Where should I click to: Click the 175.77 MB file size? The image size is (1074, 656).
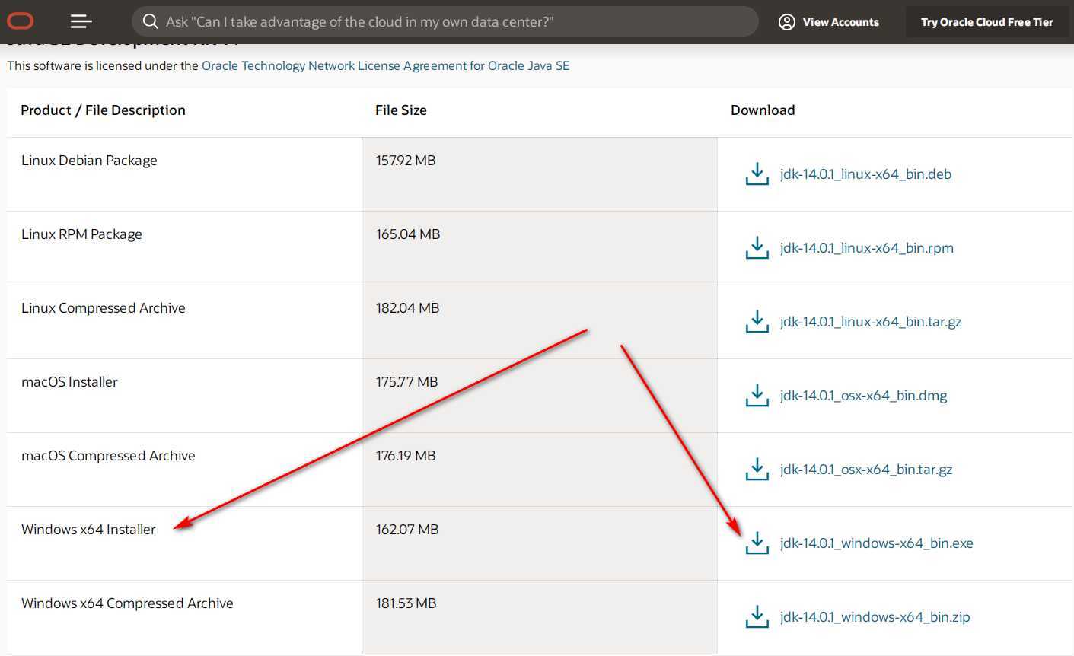[407, 382]
